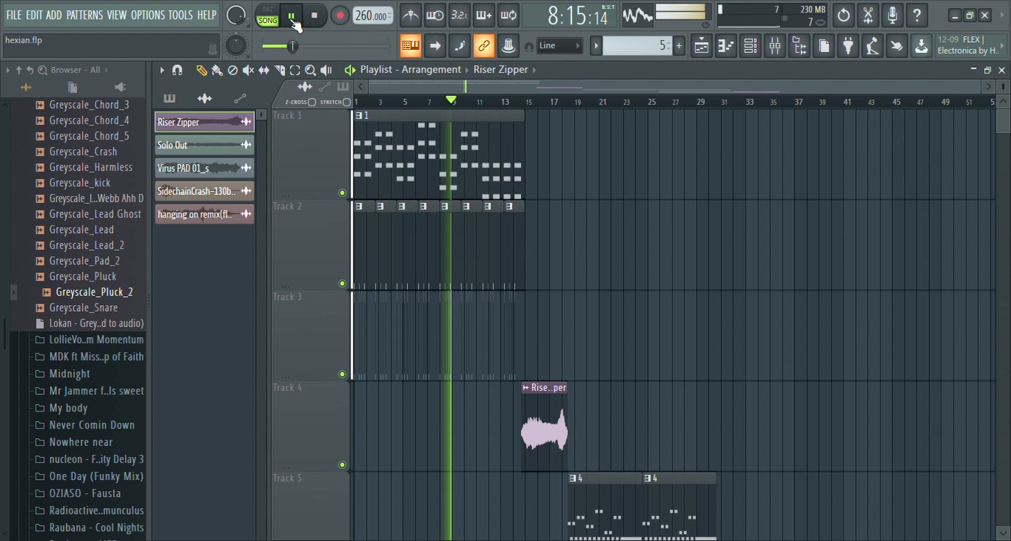This screenshot has height=541, width=1011.
Task: Select the playlist Zoom magnifier tool
Action: pyautogui.click(x=311, y=70)
